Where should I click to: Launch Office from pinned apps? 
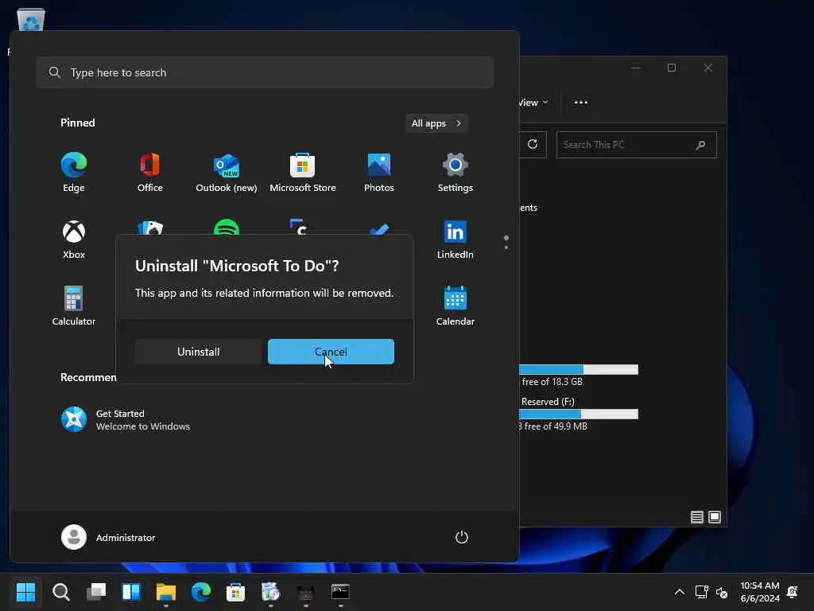point(149,172)
